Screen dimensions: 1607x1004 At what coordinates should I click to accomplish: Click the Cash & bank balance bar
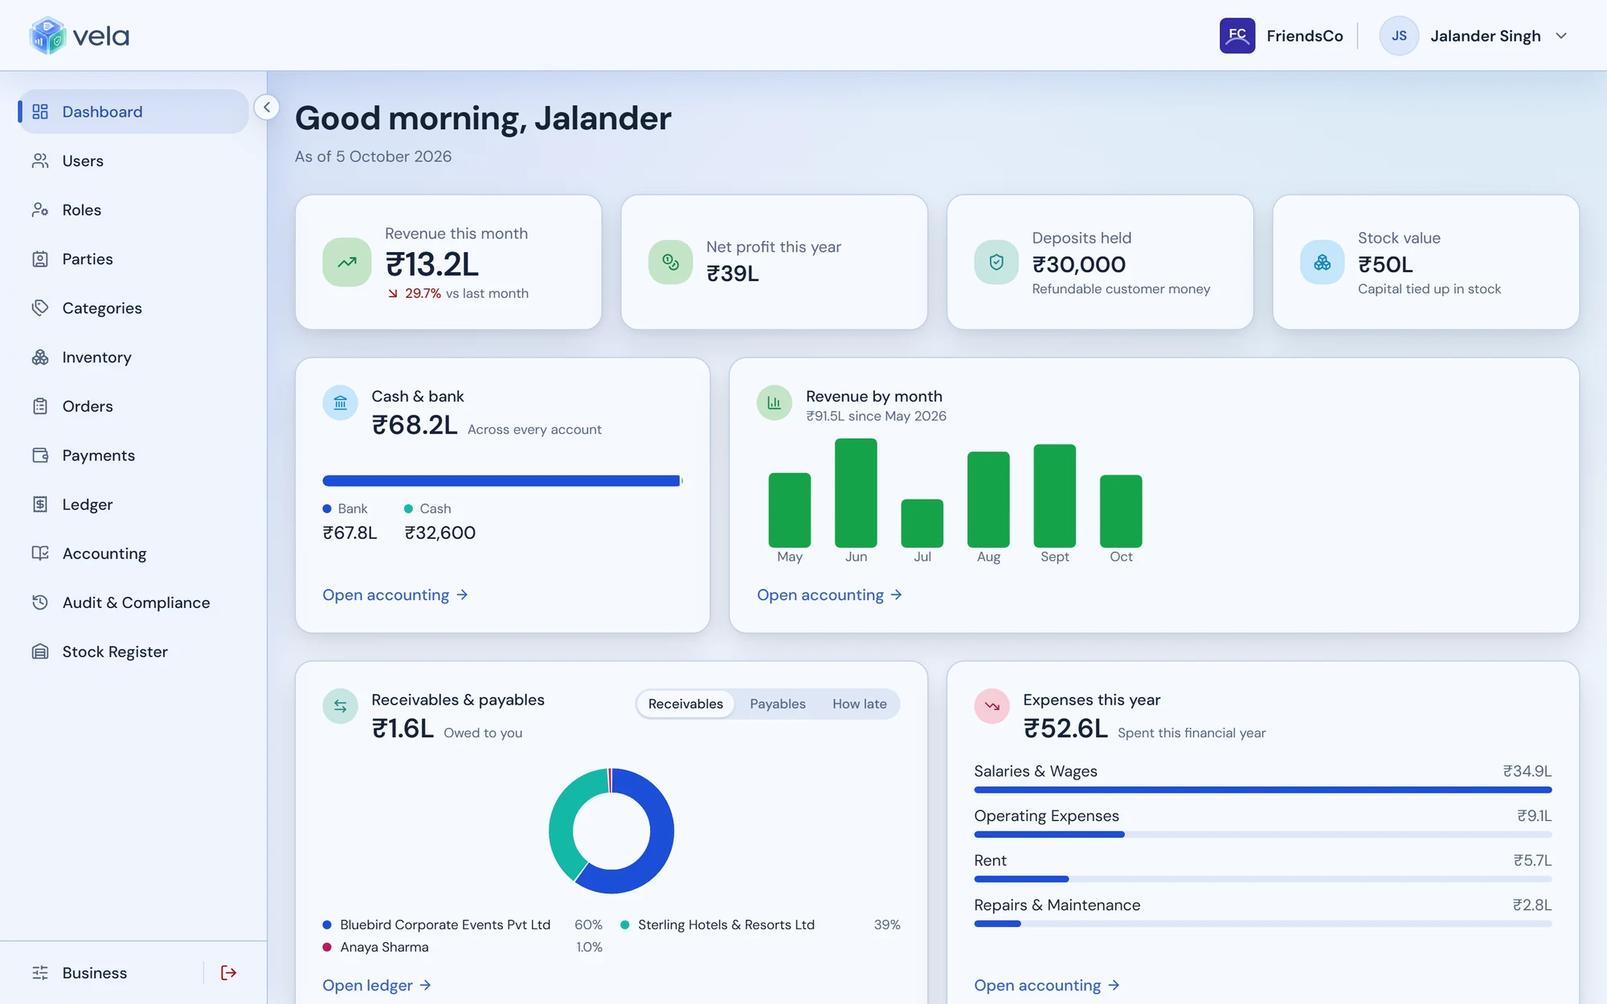coord(502,480)
